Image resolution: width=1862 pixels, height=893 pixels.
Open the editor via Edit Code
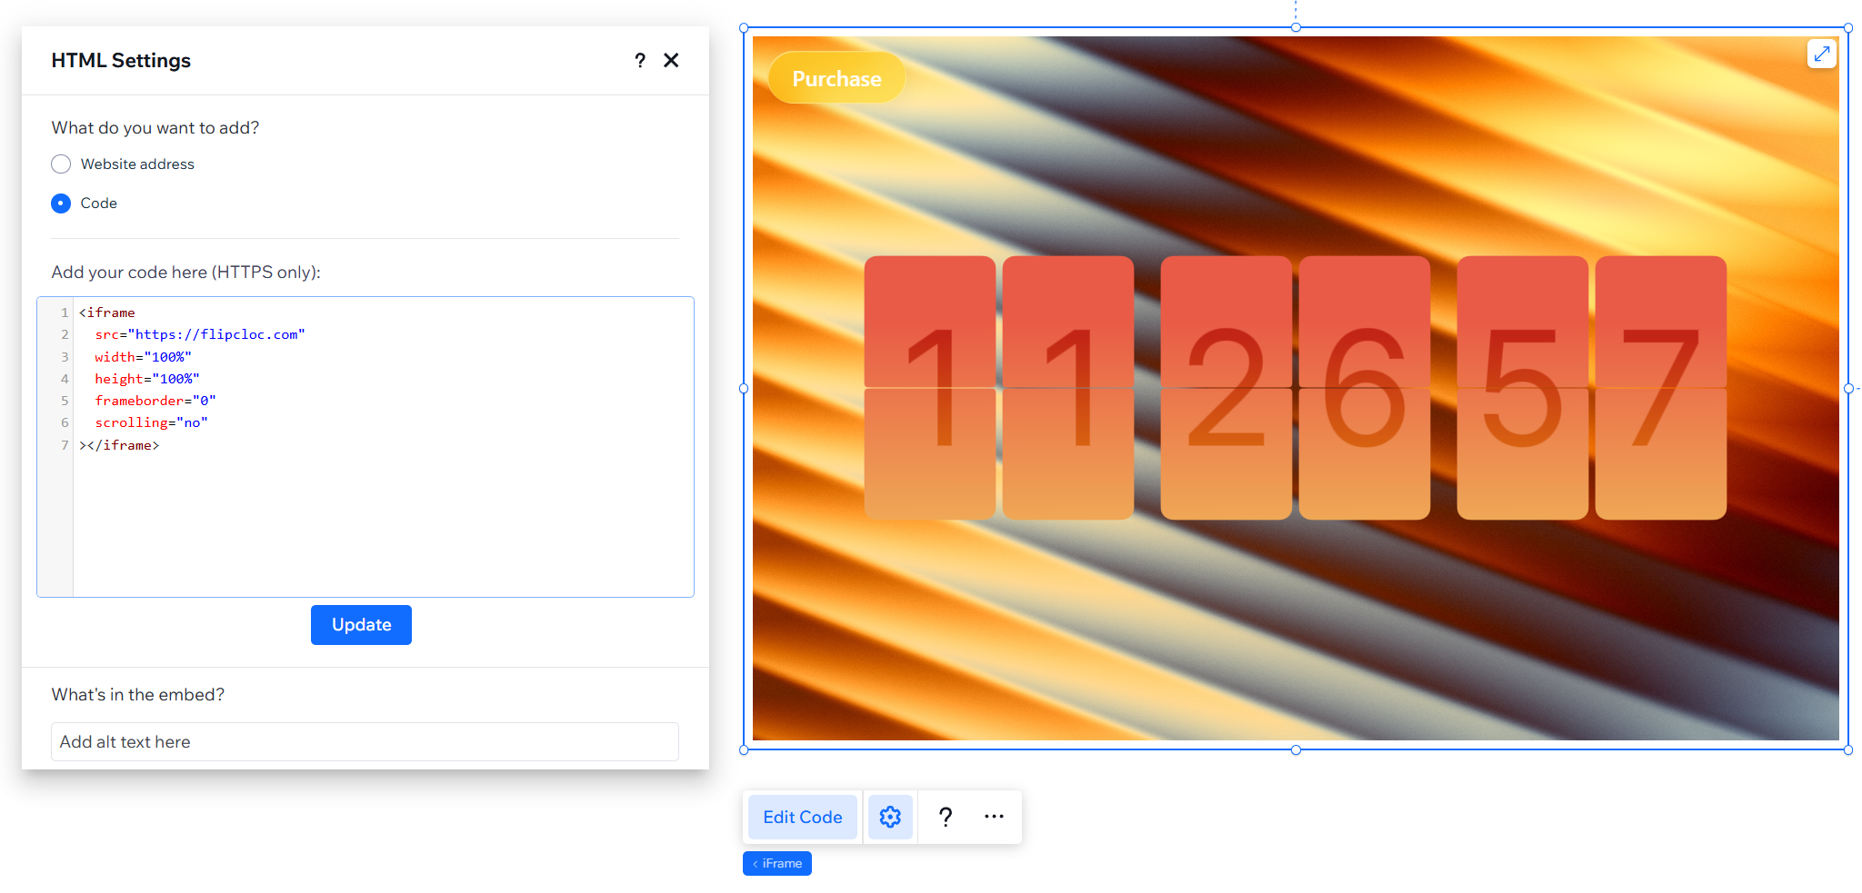(x=802, y=816)
